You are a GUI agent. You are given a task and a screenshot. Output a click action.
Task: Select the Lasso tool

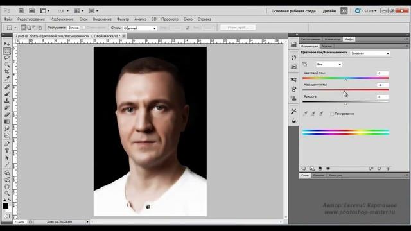(7, 58)
